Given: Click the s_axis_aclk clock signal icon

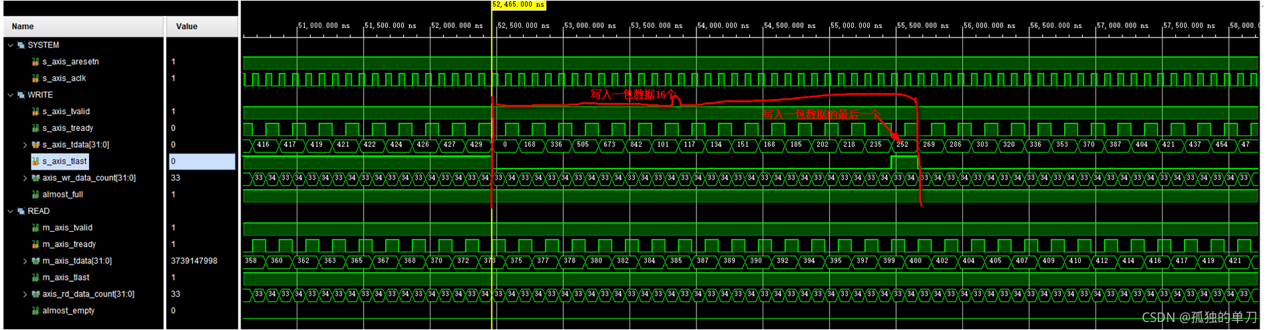Looking at the screenshot, I should [x=35, y=78].
